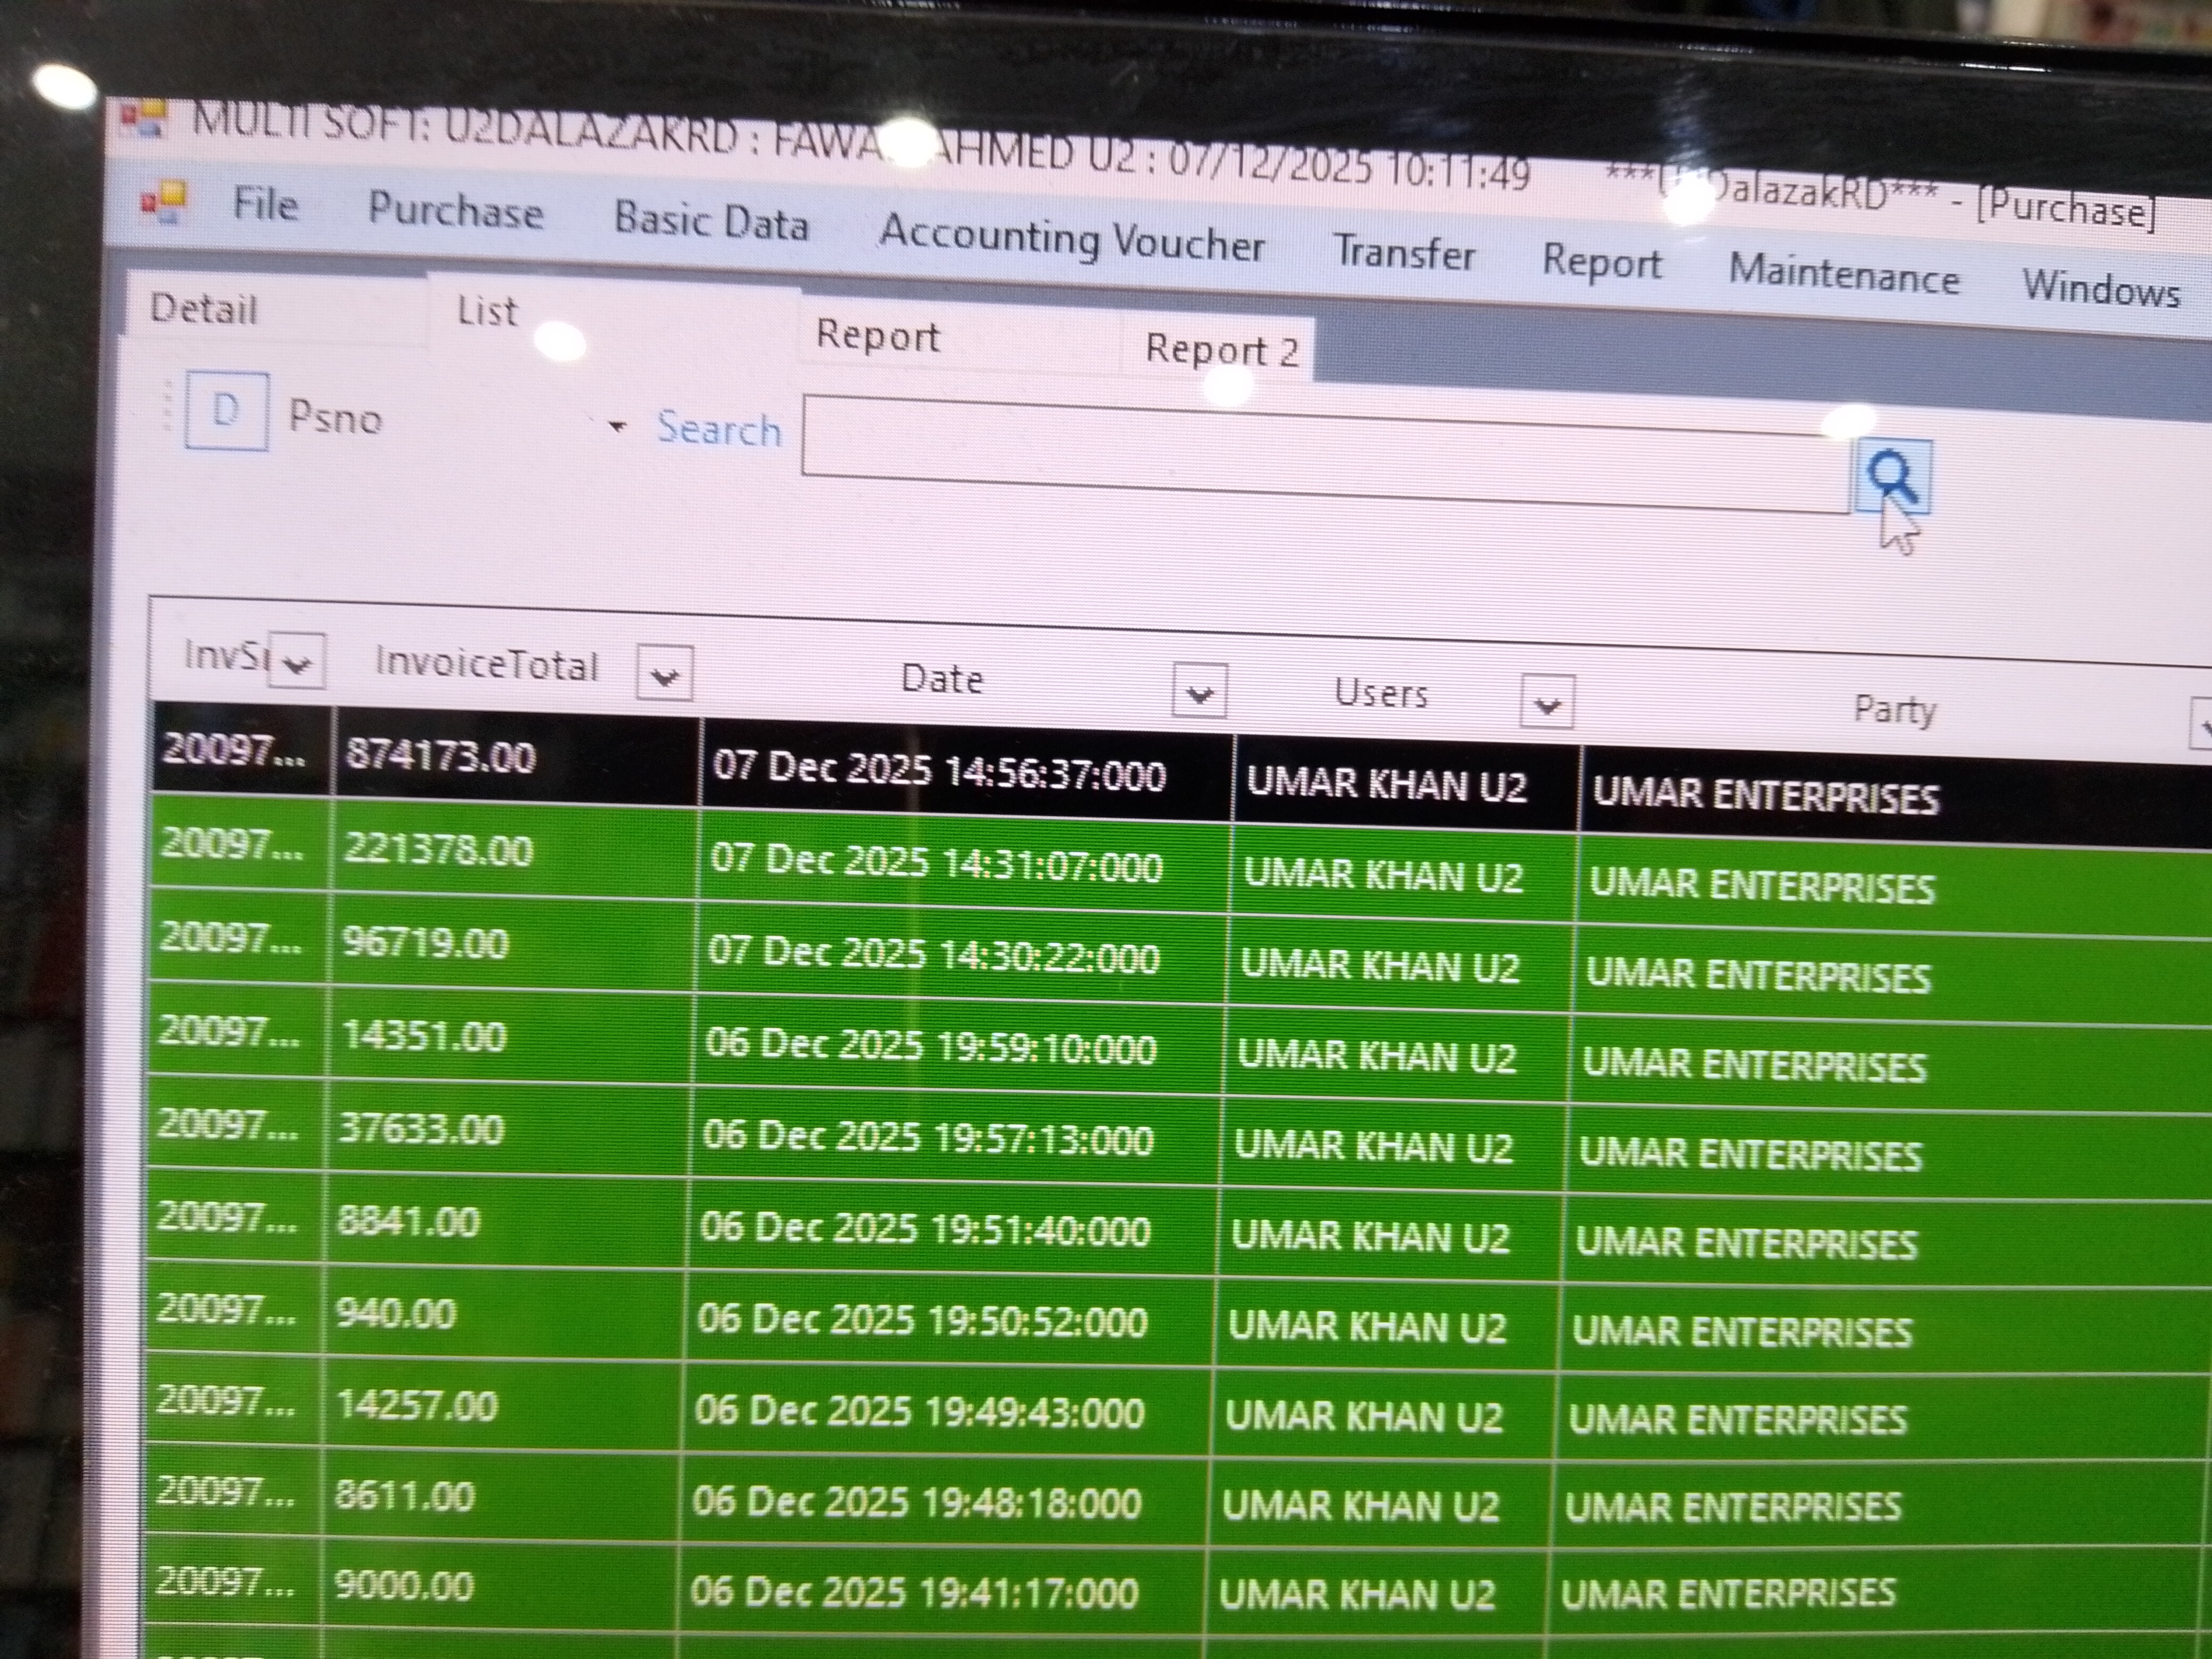
Task: Expand the Psno search field dropdown
Action: point(617,427)
